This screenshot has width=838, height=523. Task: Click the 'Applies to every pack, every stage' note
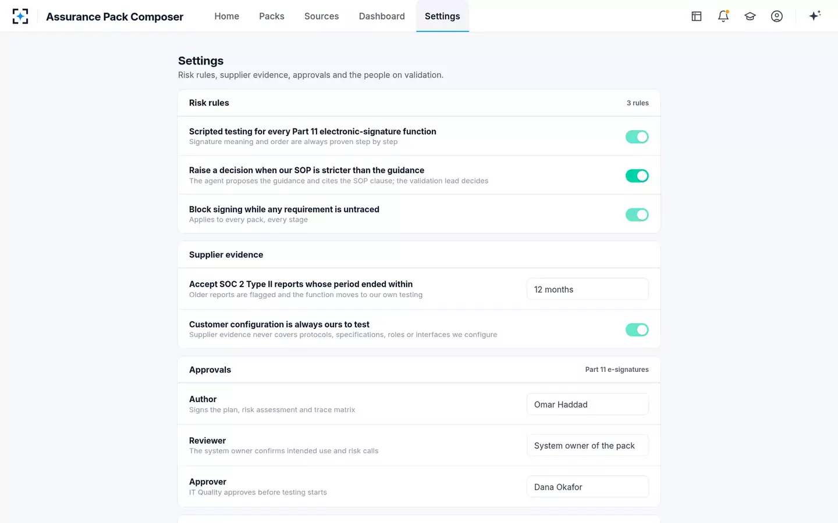click(x=248, y=220)
